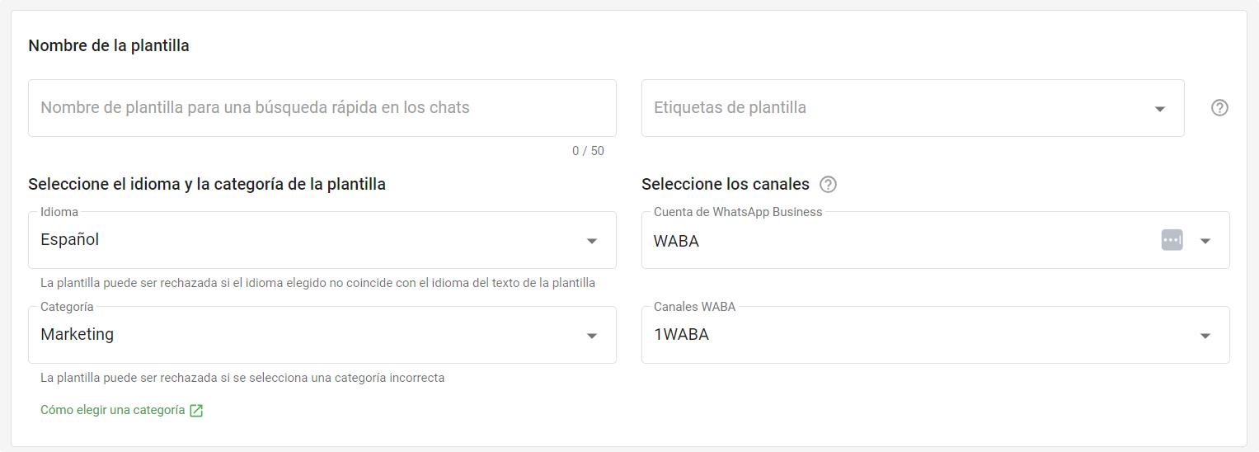
Task: Open the "Cómo elegir una categoría" link
Action: coord(112,410)
